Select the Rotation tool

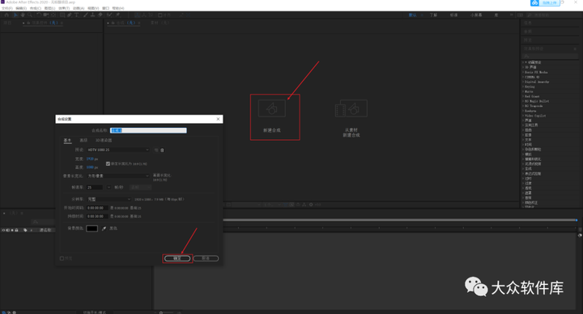[39, 15]
